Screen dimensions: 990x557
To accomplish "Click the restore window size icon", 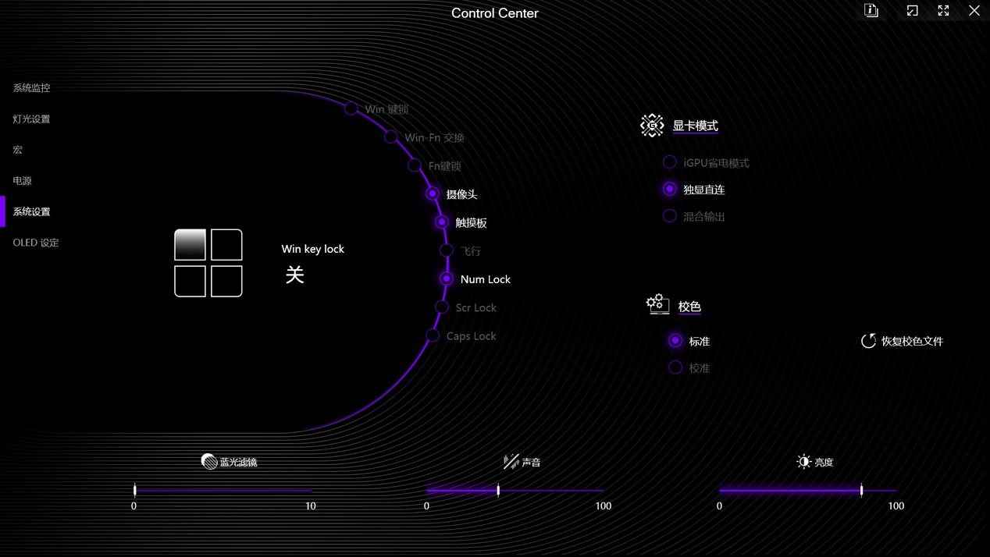I will pyautogui.click(x=912, y=10).
